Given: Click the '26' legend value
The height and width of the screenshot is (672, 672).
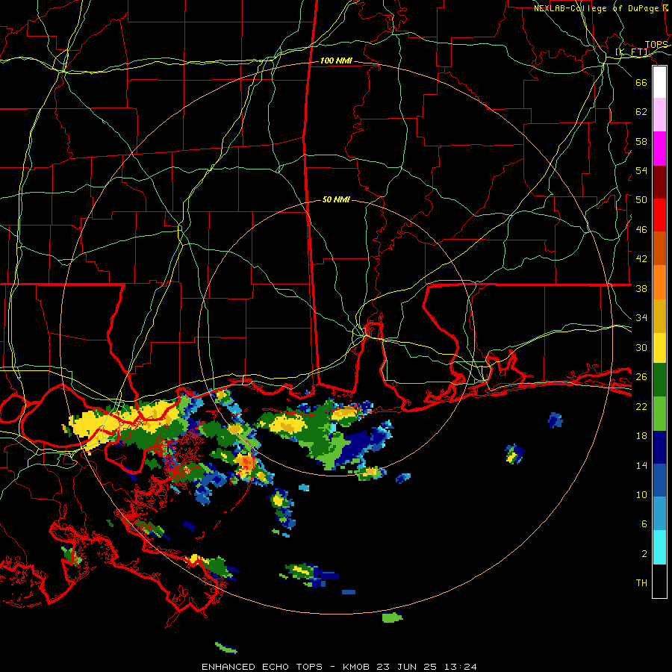Looking at the screenshot, I should pyautogui.click(x=641, y=377).
